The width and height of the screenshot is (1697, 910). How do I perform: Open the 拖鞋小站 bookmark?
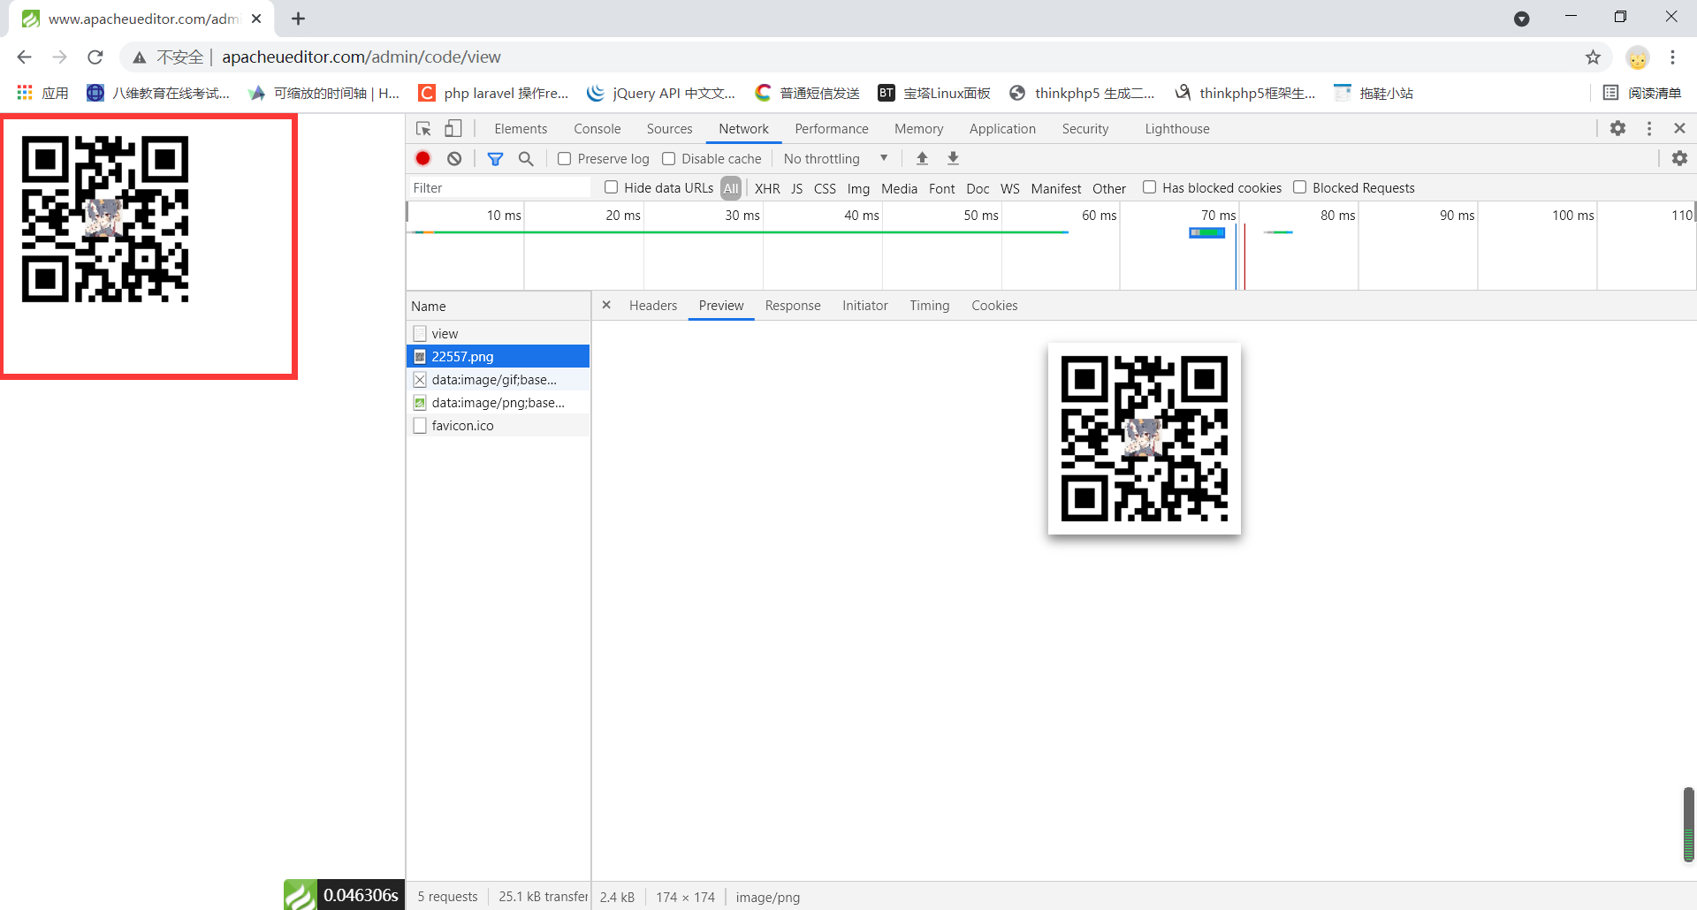pyautogui.click(x=1374, y=93)
